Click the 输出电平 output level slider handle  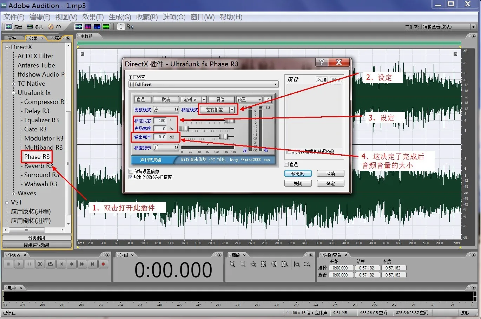click(x=224, y=137)
